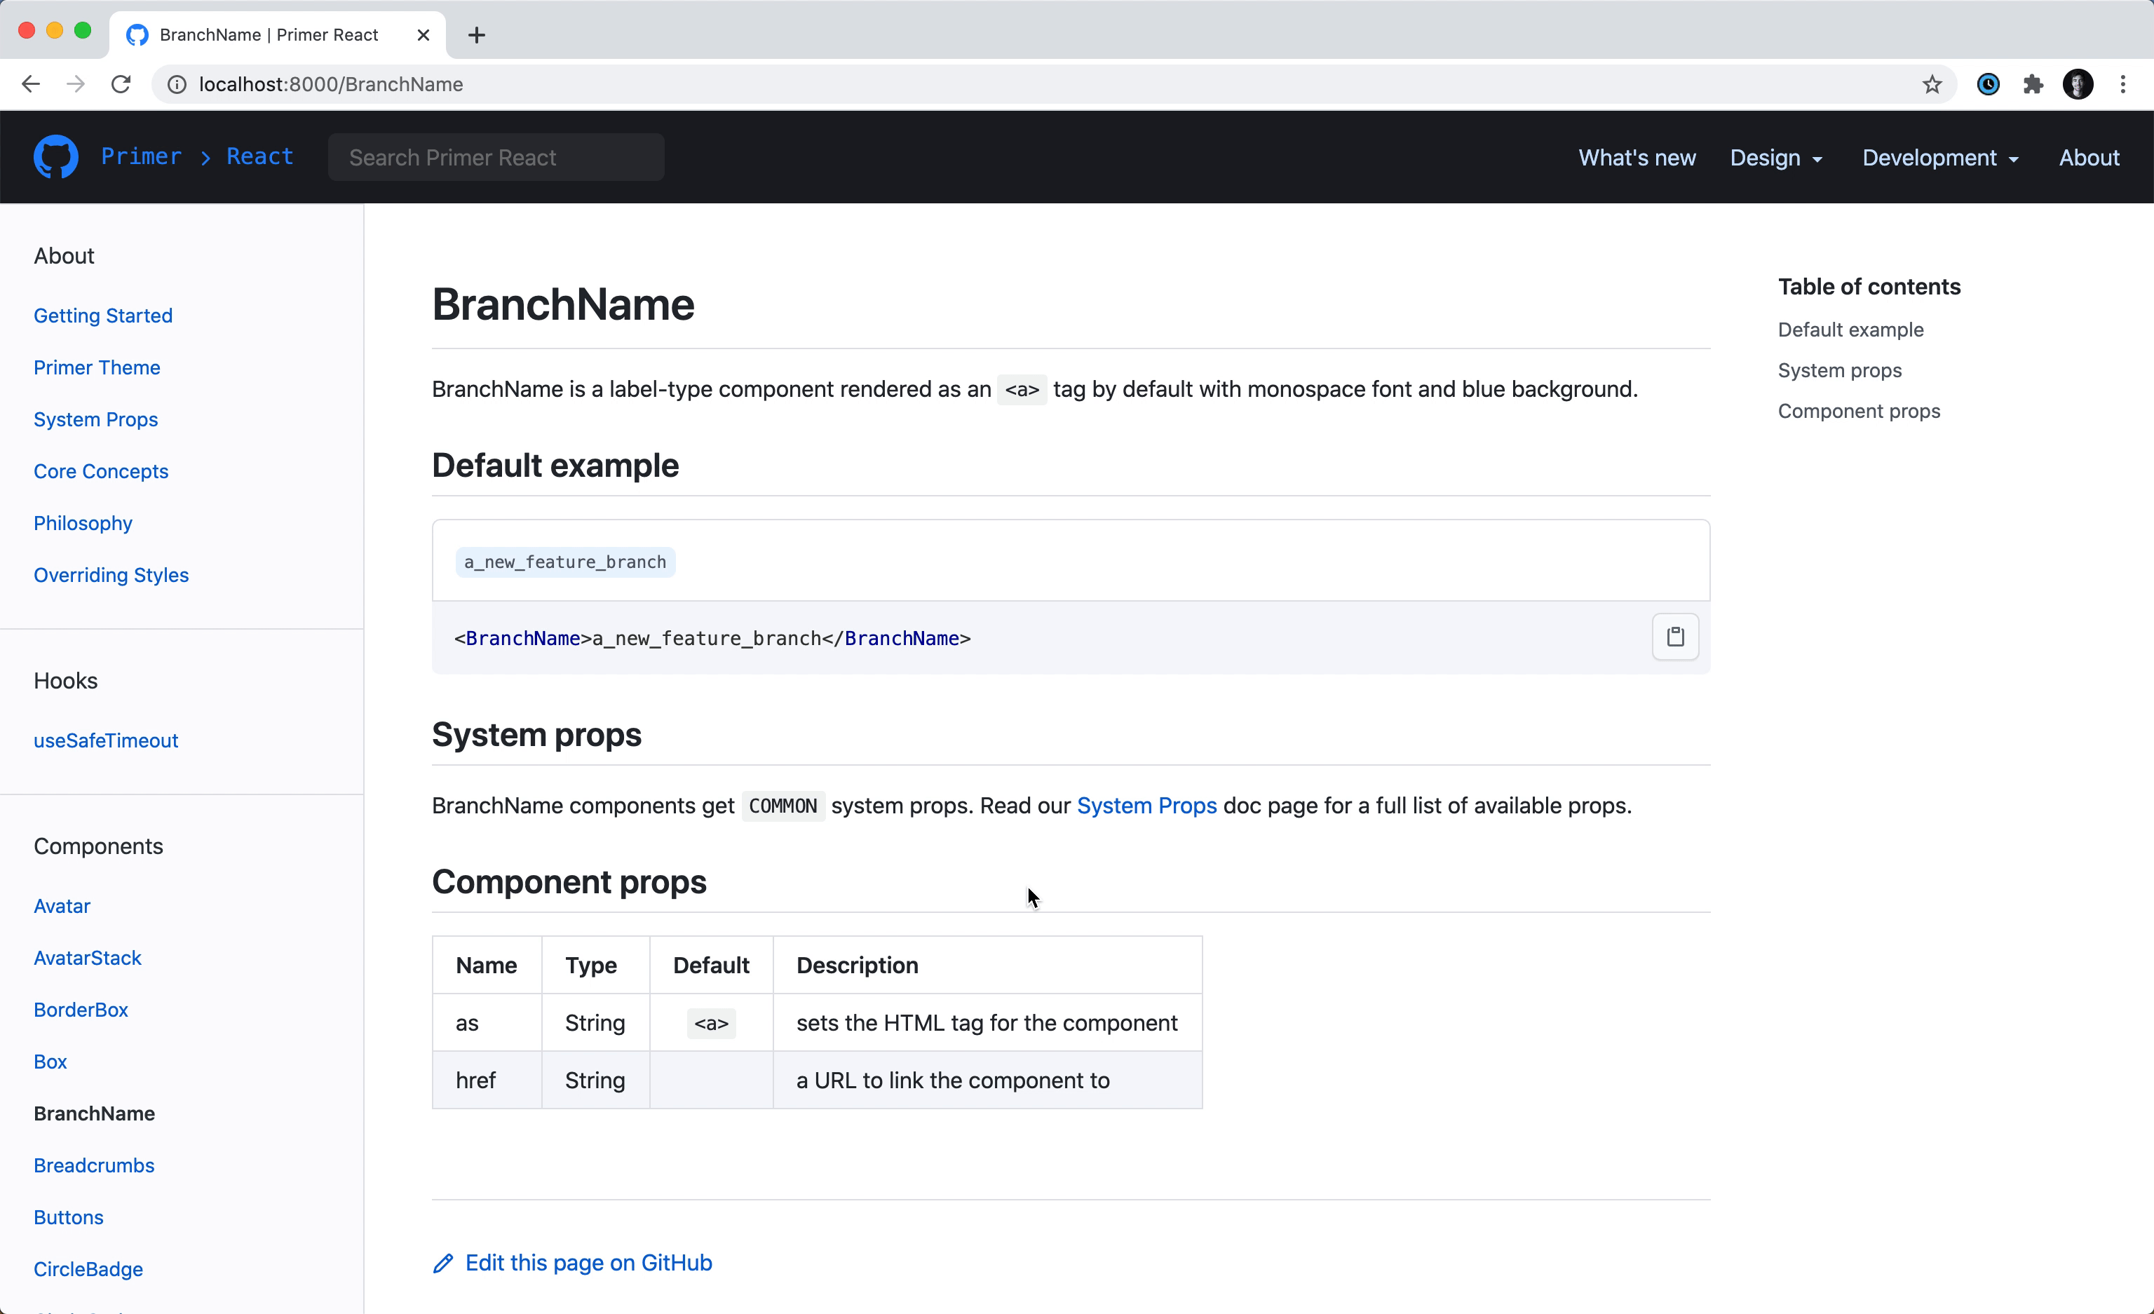
Task: Expand the Design dropdown menu
Action: [1776, 157]
